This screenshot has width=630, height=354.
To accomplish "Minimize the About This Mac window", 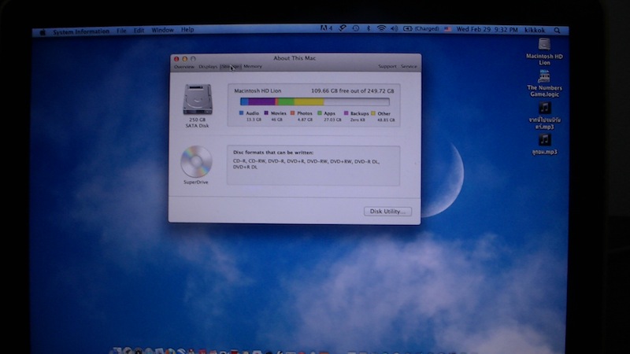I will [185, 58].
